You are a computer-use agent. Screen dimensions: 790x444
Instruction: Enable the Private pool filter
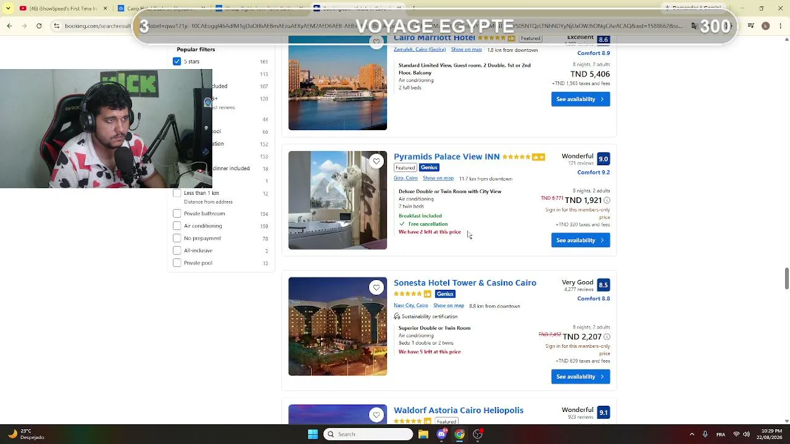(177, 263)
